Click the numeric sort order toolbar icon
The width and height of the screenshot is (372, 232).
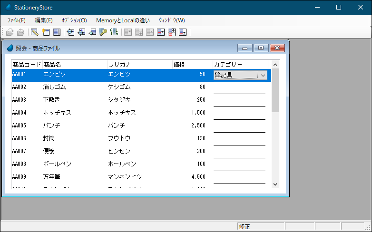pos(114,32)
